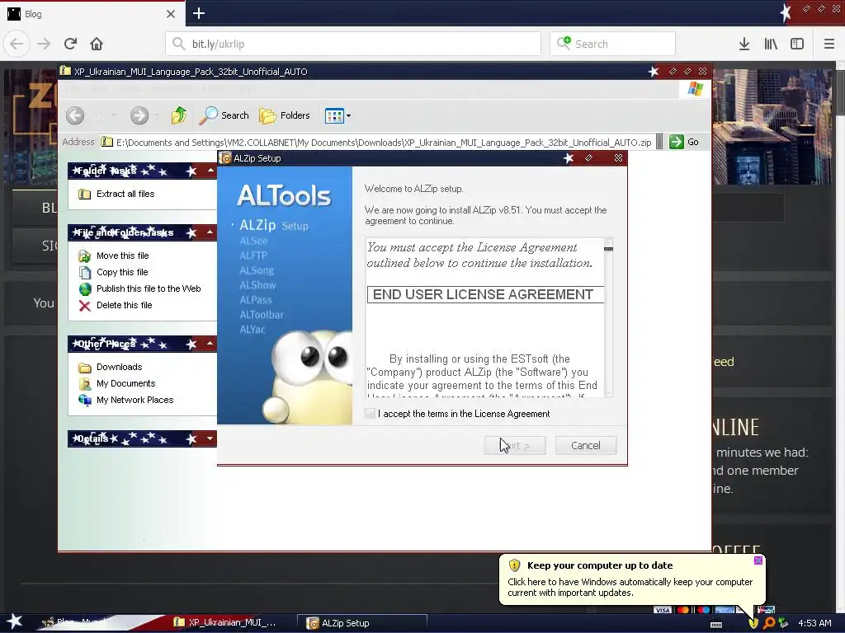Click the Windows flag logo in Explorer
This screenshot has width=845, height=633.
[x=695, y=89]
